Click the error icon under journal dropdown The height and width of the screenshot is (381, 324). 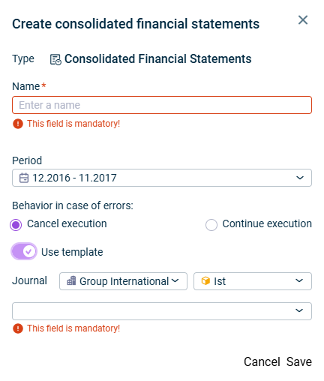(18, 328)
